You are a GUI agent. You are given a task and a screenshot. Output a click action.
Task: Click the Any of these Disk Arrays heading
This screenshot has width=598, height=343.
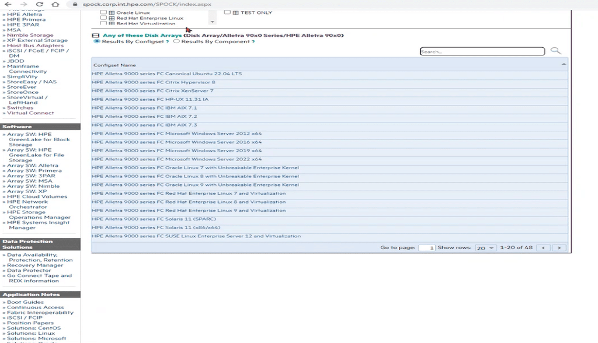tap(142, 36)
